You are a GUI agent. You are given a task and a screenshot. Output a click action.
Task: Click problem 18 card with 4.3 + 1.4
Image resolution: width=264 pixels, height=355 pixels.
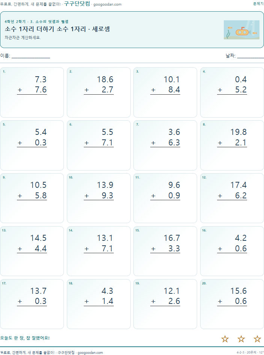click(99, 304)
